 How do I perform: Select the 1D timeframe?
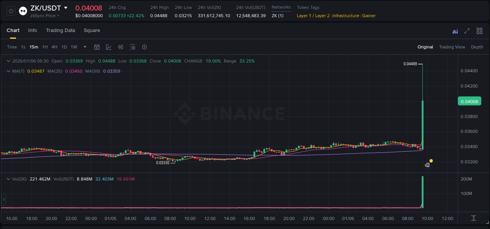tap(64, 47)
